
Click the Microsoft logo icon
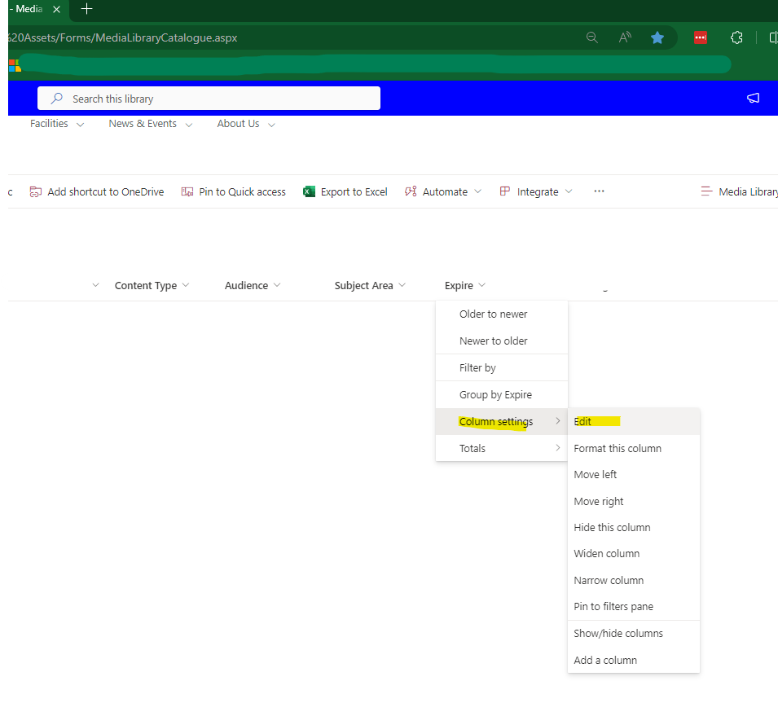tap(15, 65)
